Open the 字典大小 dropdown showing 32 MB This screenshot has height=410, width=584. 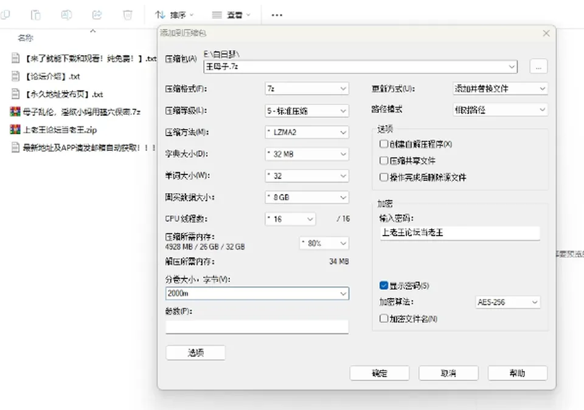(307, 154)
